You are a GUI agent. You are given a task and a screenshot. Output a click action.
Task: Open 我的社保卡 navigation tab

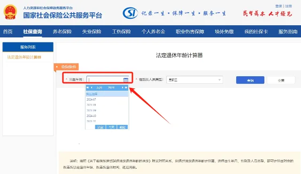coord(256,31)
